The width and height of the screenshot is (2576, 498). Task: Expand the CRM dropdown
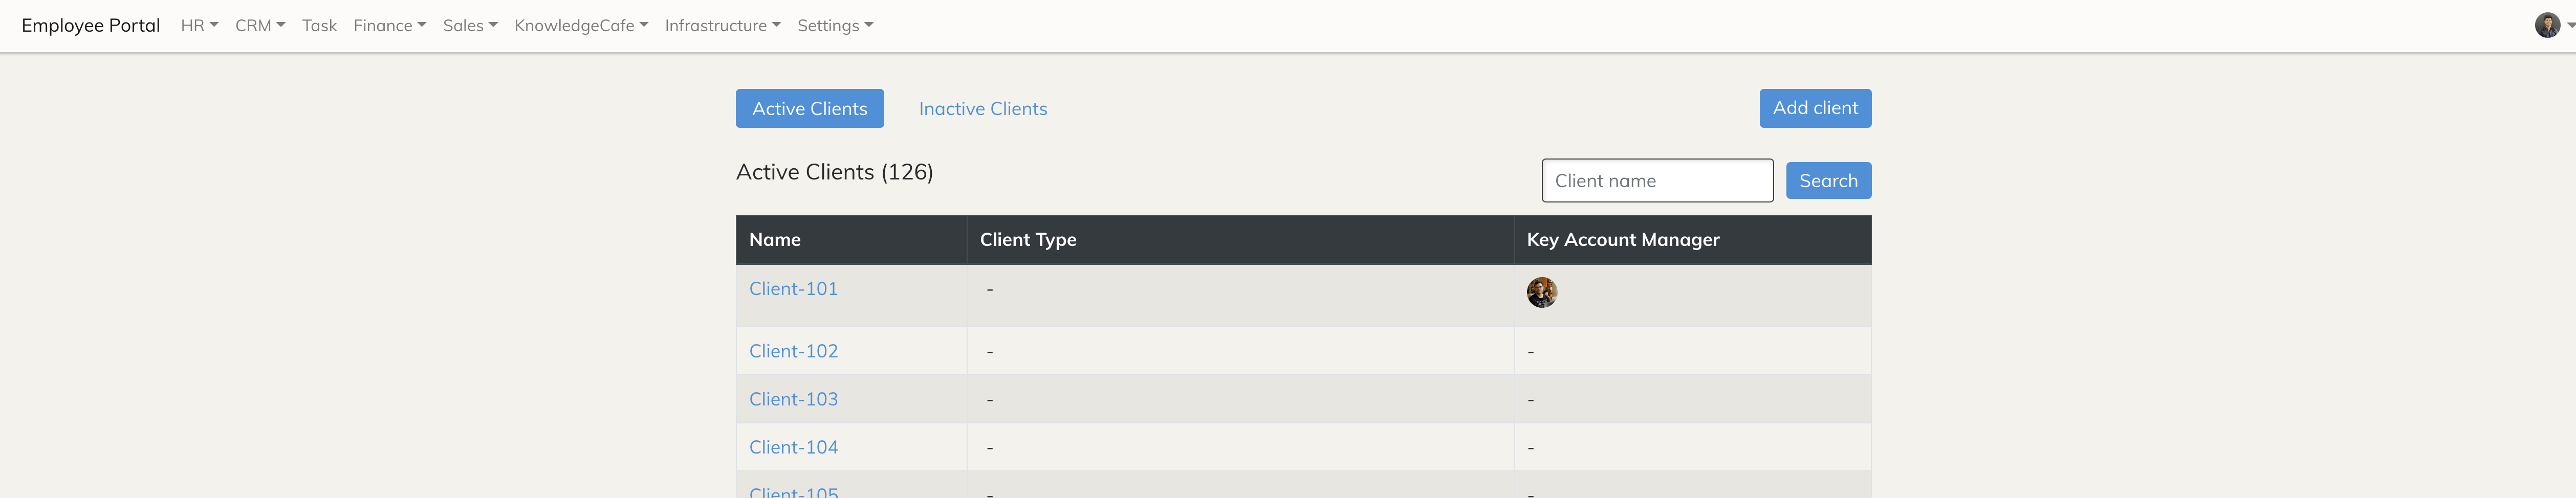[259, 25]
